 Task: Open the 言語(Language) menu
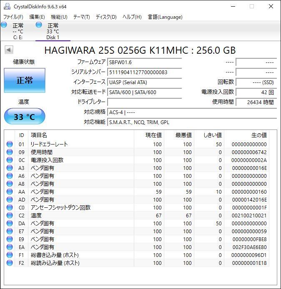[x=165, y=17]
